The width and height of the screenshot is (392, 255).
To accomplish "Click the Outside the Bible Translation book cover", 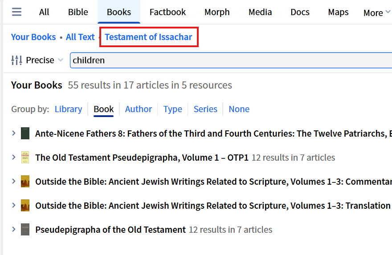I will coord(25,206).
